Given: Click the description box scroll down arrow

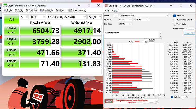Looking at the screenshot, I should point(160,37).
